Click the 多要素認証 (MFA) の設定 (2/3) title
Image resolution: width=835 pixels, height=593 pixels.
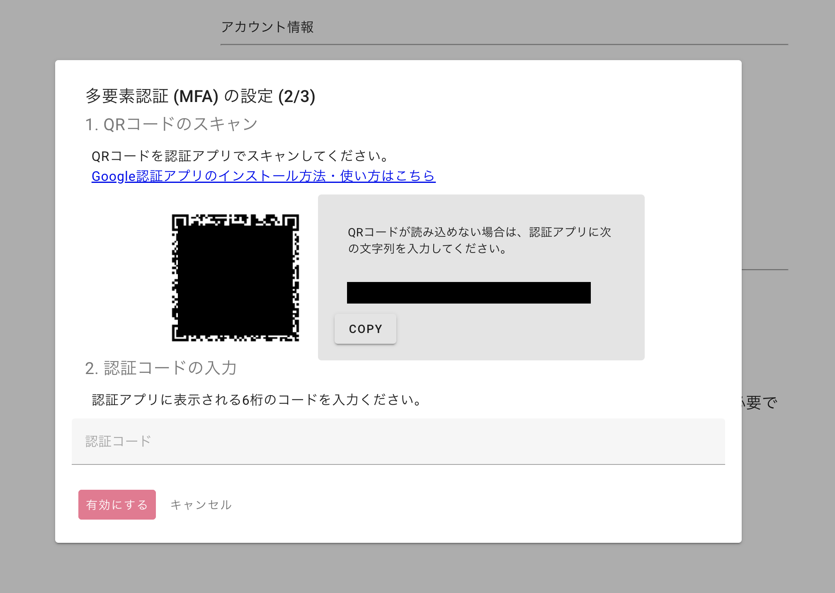200,96
